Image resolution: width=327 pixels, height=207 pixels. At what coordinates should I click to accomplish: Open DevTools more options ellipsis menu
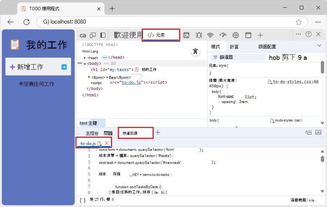click(298, 34)
